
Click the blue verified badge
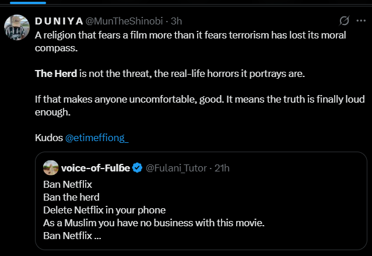pos(137,168)
